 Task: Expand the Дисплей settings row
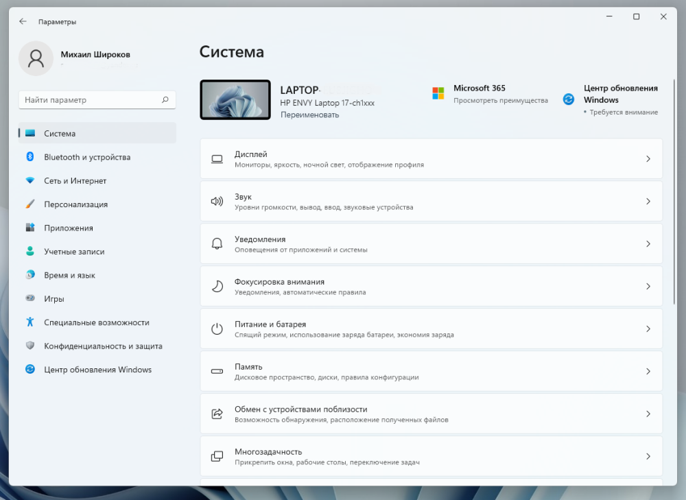pos(431,158)
